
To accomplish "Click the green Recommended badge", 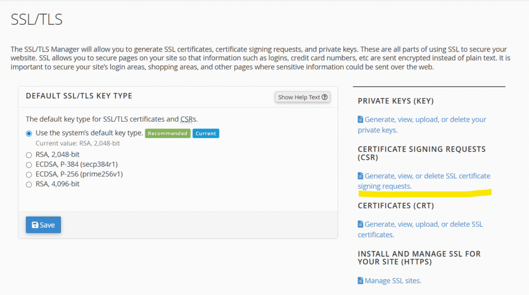I will pyautogui.click(x=168, y=134).
